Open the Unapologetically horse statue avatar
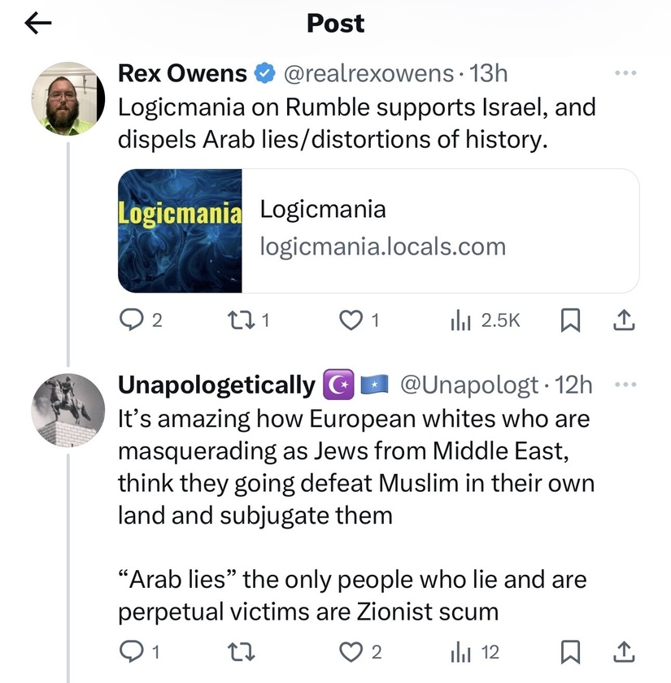Image resolution: width=671 pixels, height=683 pixels. (x=68, y=411)
